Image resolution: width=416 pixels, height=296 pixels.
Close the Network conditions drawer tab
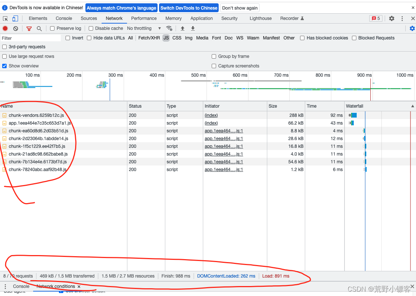pyautogui.click(x=79, y=287)
